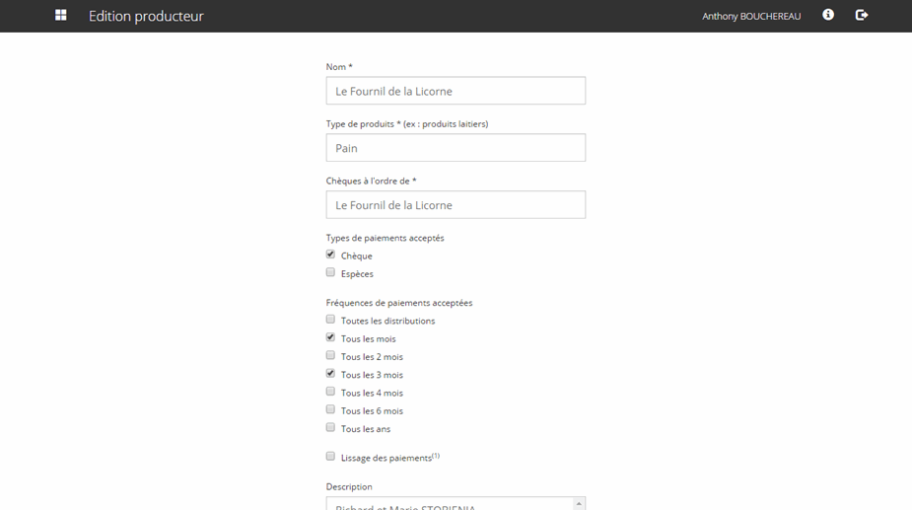Image resolution: width=912 pixels, height=510 pixels.
Task: Disable Tous les 3 mois option
Action: tap(331, 374)
